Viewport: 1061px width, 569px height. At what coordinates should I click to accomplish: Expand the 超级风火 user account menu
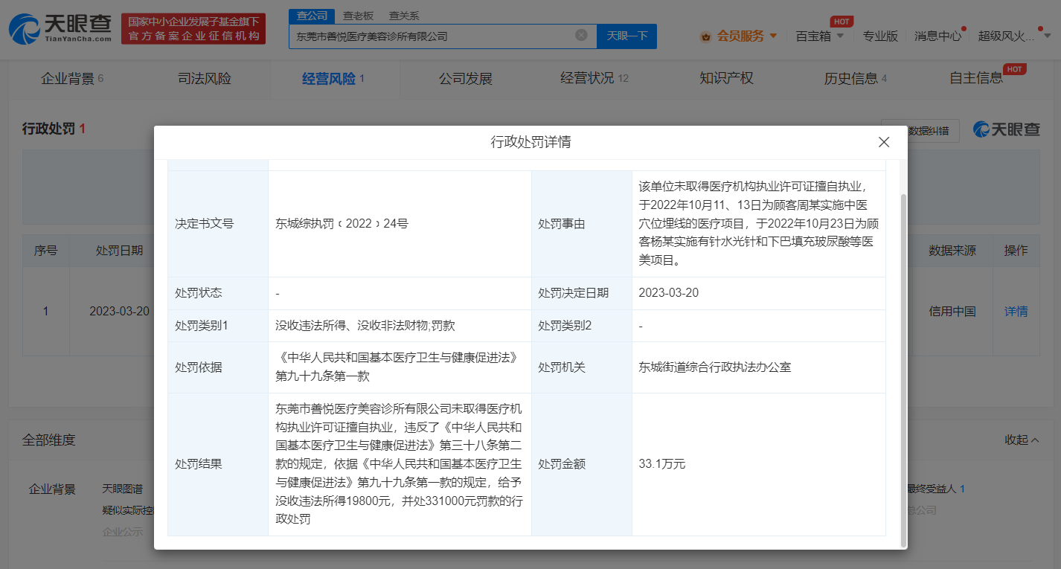click(x=1014, y=36)
